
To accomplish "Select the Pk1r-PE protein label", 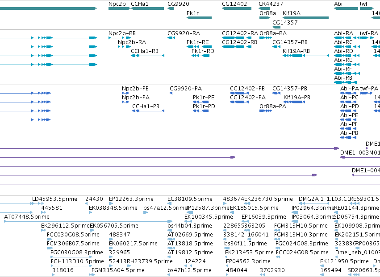I will point(204,98).
